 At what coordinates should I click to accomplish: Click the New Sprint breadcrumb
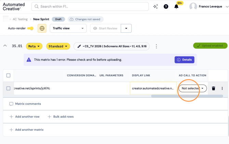(x=41, y=19)
